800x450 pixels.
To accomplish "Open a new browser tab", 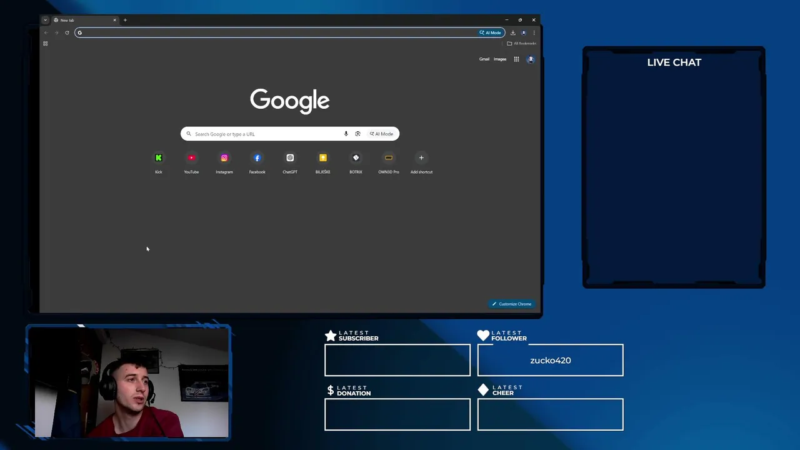I will pyautogui.click(x=125, y=20).
